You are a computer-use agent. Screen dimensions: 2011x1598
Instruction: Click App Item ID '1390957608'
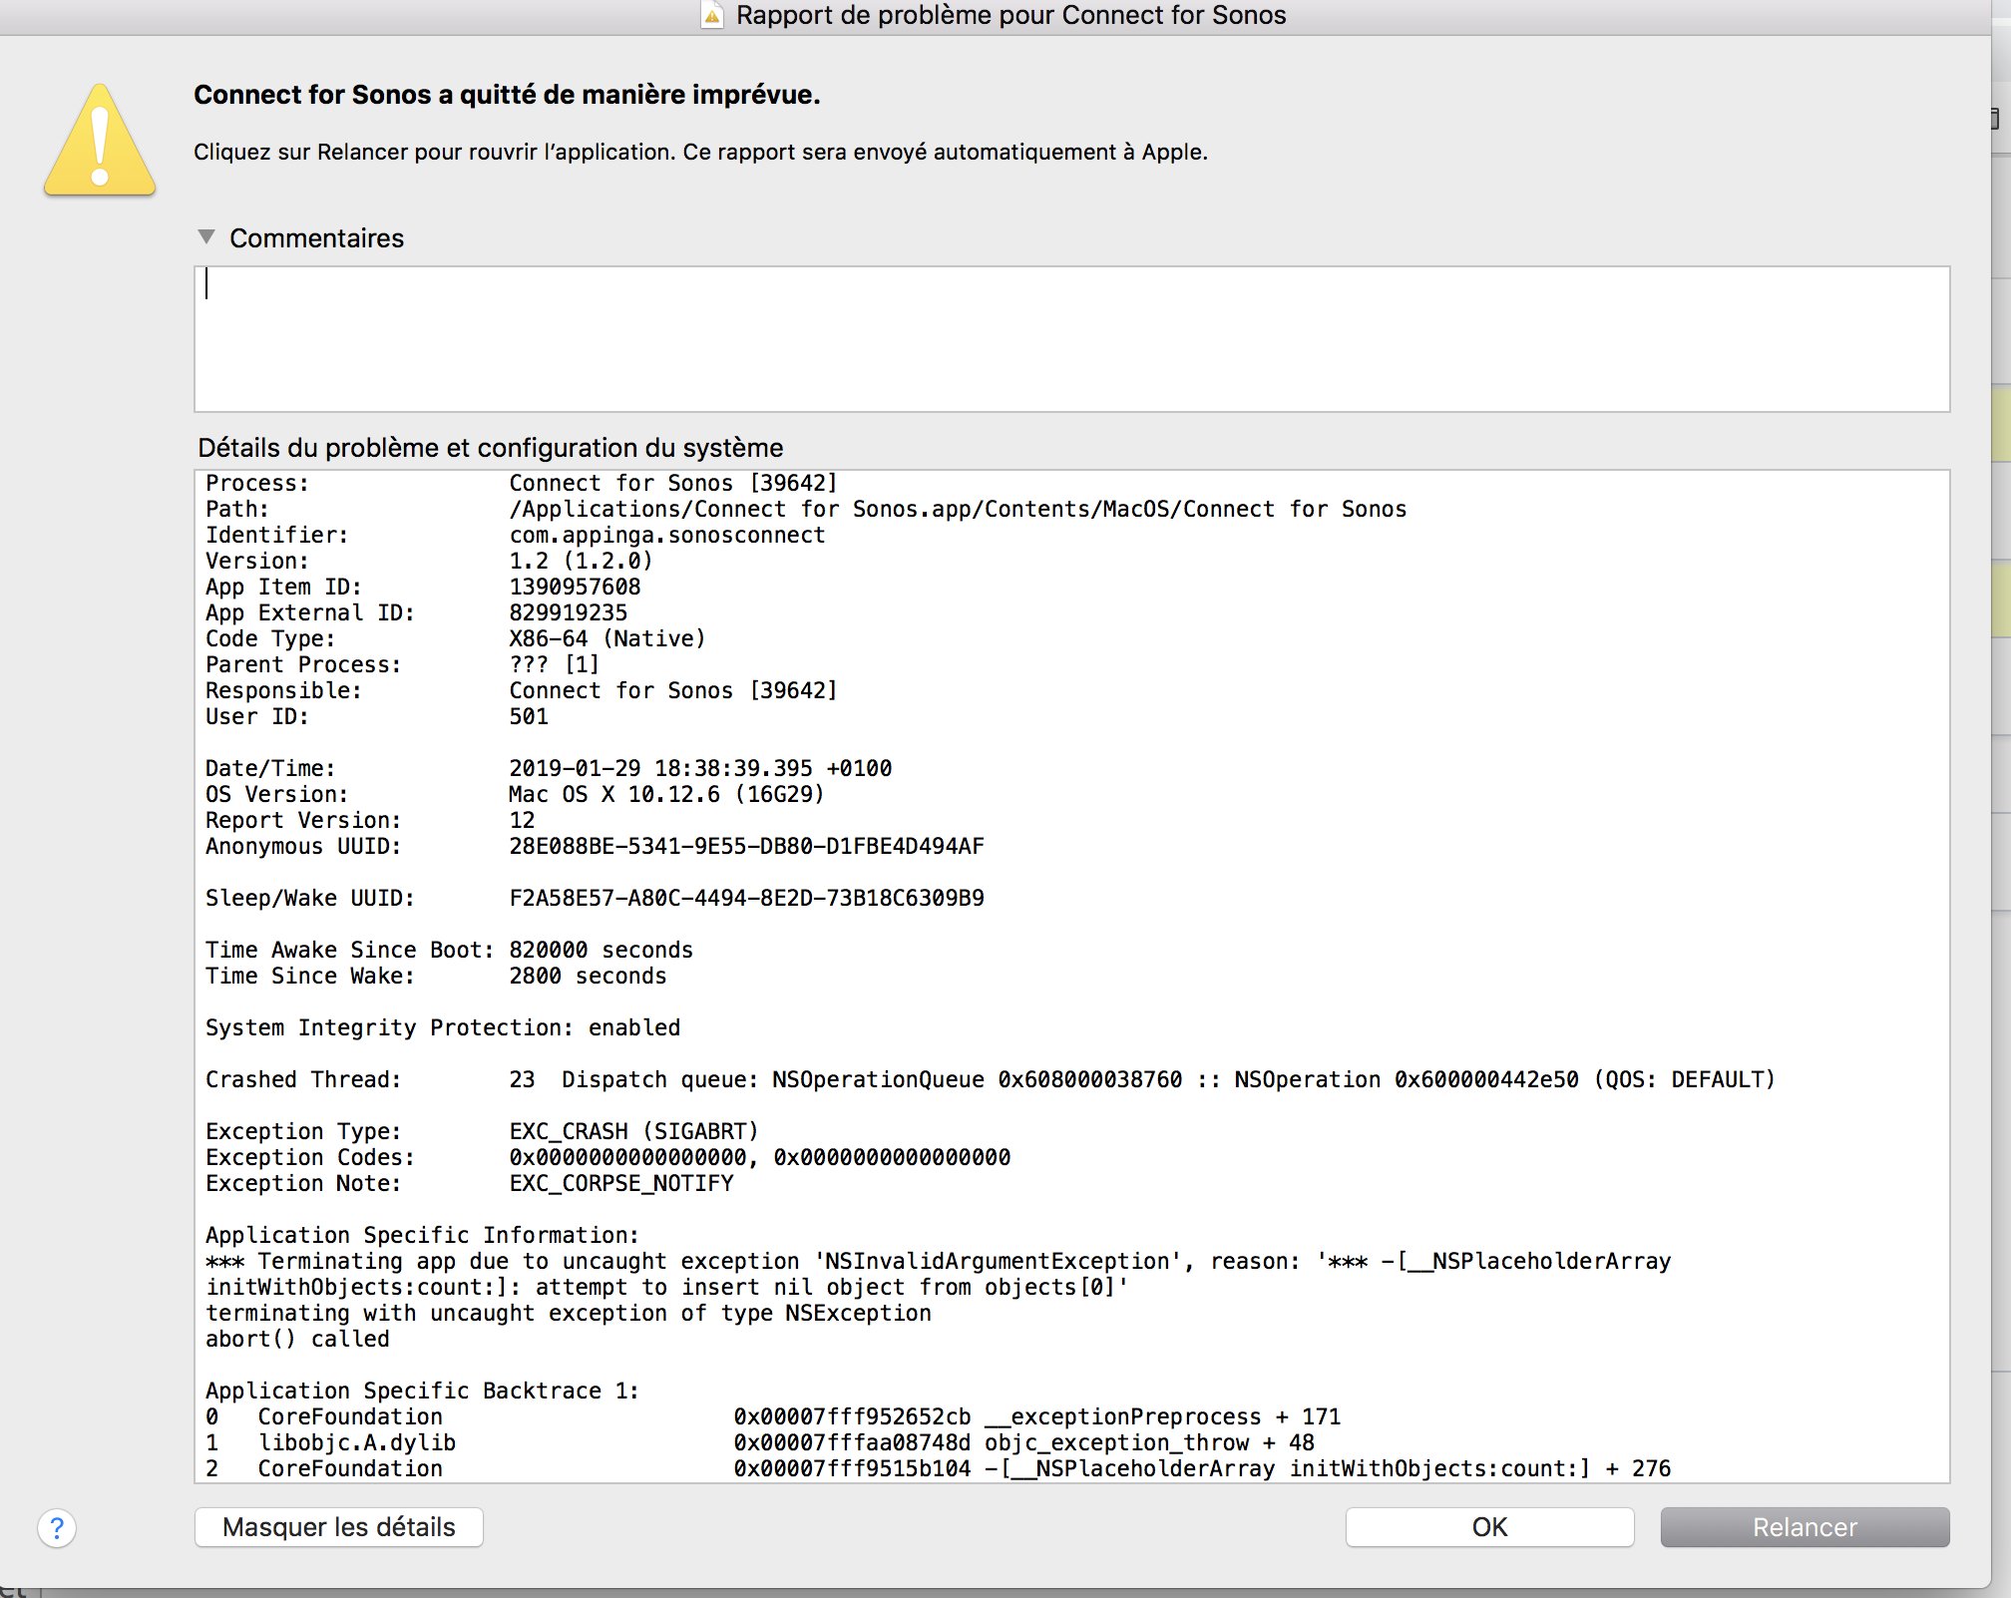click(x=575, y=587)
